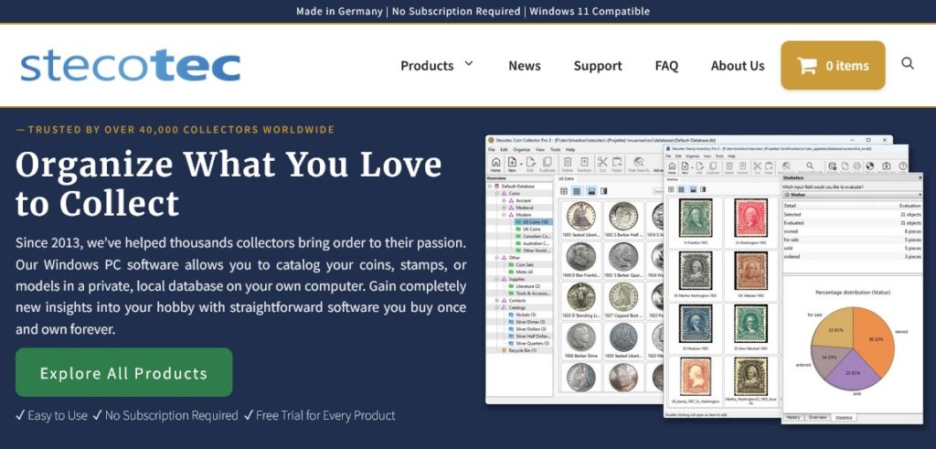936x449 pixels.
Task: Click Paste icon in Coin Collector toolbar
Action: (617, 163)
